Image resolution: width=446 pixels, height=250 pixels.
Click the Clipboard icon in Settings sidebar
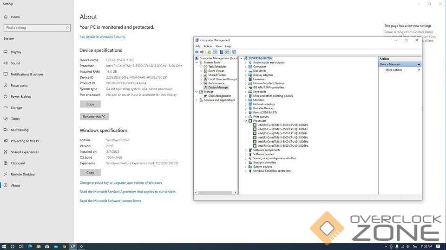(x=6, y=163)
